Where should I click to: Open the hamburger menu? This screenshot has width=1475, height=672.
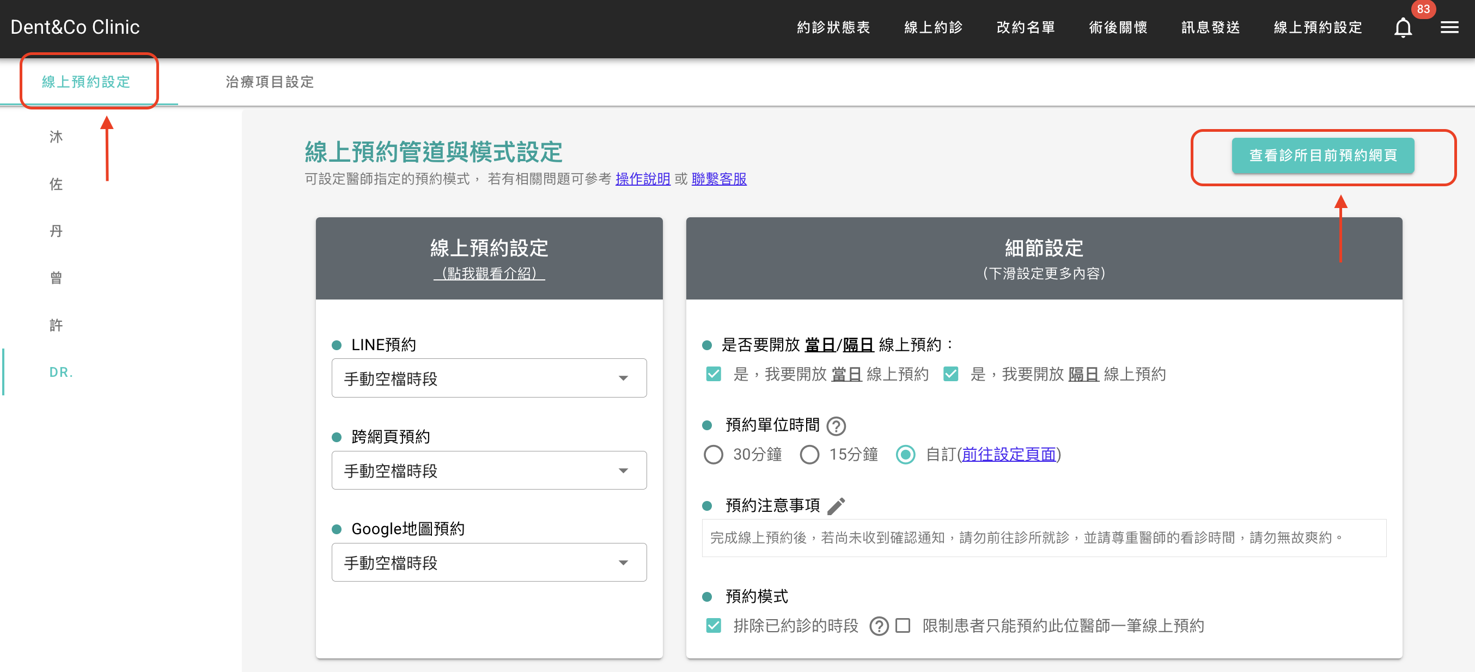click(1450, 27)
